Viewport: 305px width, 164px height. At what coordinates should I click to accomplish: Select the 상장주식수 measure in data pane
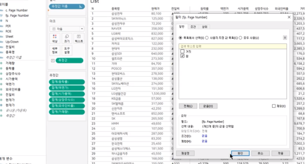(x=13, y=74)
